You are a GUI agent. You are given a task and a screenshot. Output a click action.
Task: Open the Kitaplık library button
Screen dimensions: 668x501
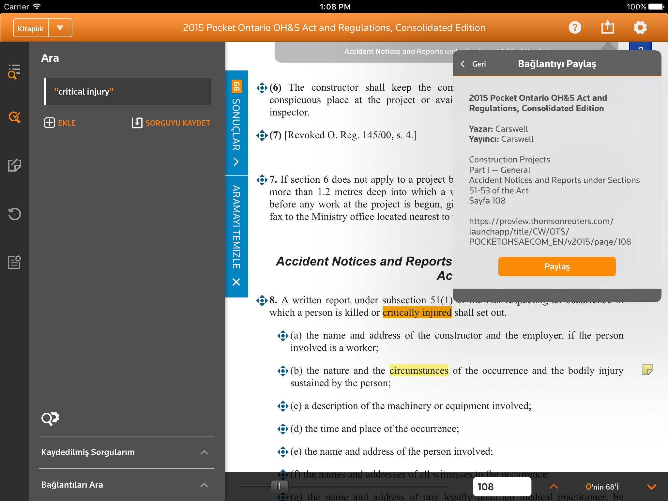click(x=31, y=28)
